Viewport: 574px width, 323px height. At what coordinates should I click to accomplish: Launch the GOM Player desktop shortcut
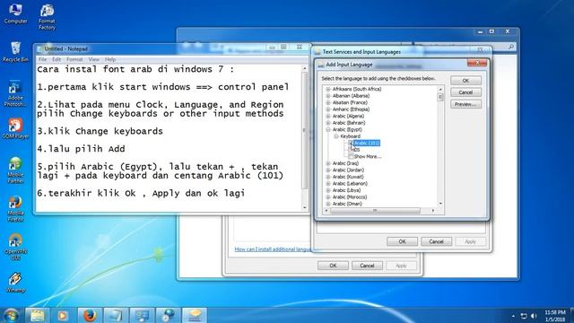(x=15, y=128)
